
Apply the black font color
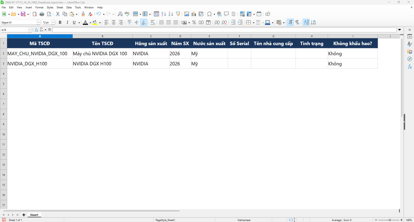tap(85, 23)
